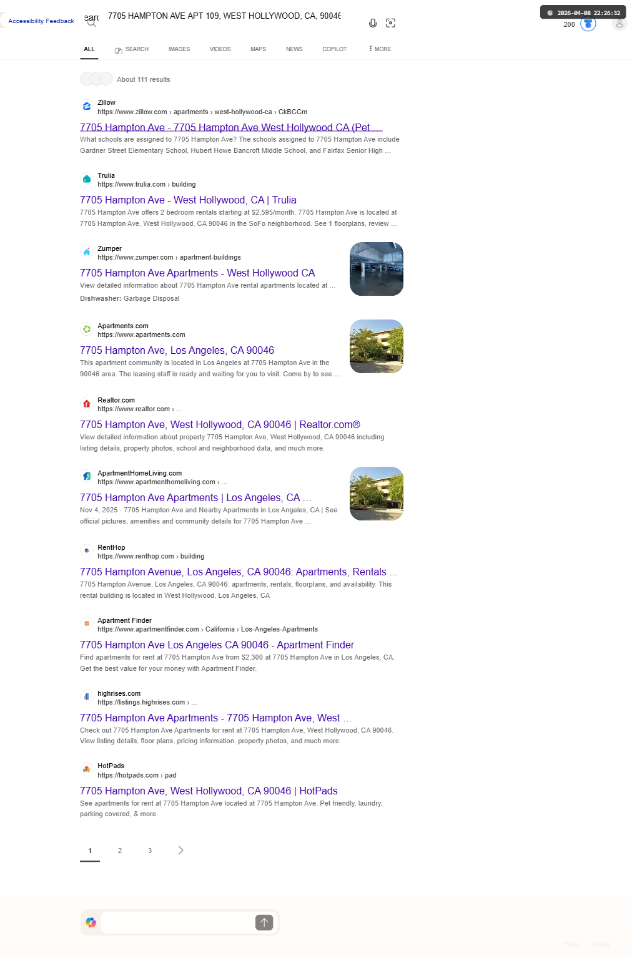Submit Copilot chat with arrow button
This screenshot has width=632, height=956.
pyautogui.click(x=264, y=922)
